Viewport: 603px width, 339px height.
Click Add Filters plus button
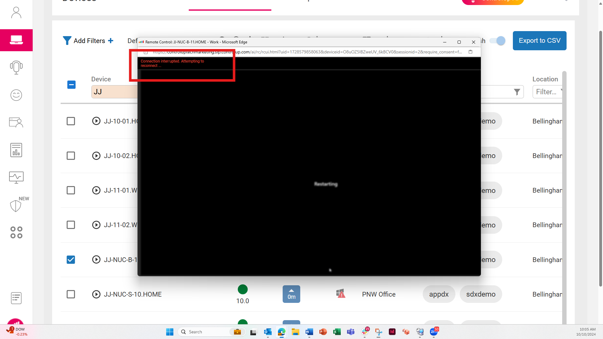click(x=111, y=41)
